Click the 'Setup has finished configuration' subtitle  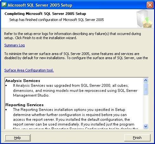(56, 20)
